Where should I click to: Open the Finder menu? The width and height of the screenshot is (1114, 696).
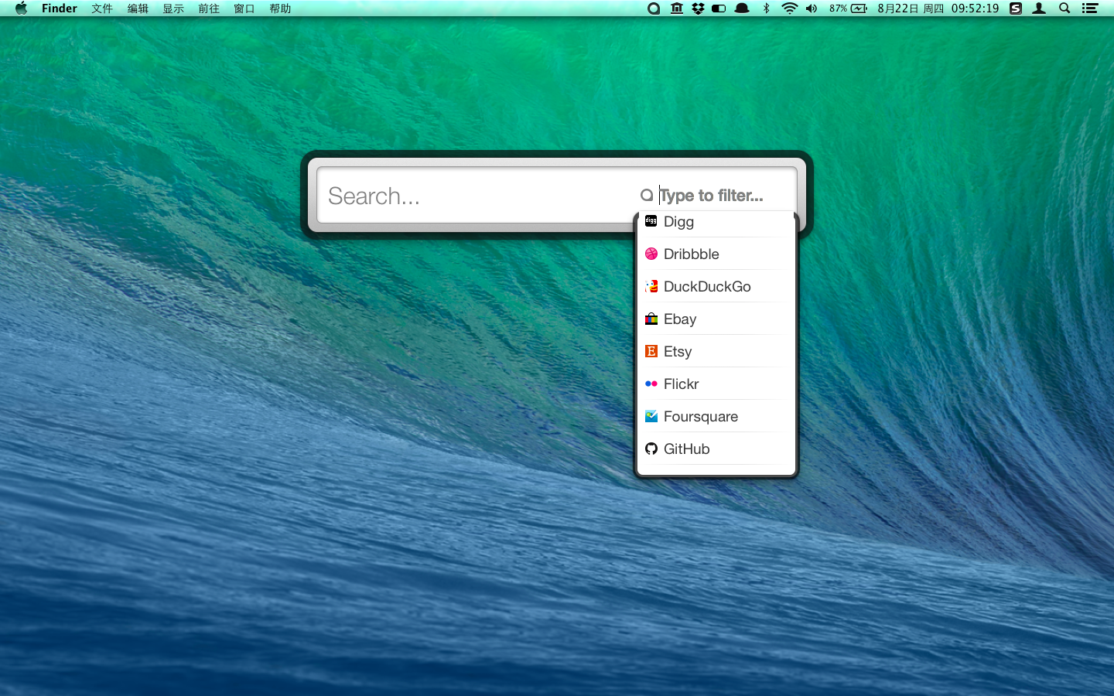tap(60, 9)
